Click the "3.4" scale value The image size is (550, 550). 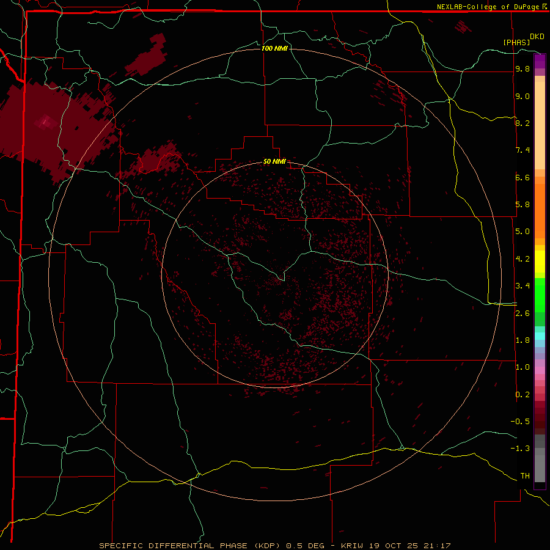522,285
